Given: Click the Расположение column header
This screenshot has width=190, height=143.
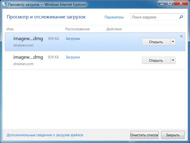Looking at the screenshot, I should coord(78,29).
